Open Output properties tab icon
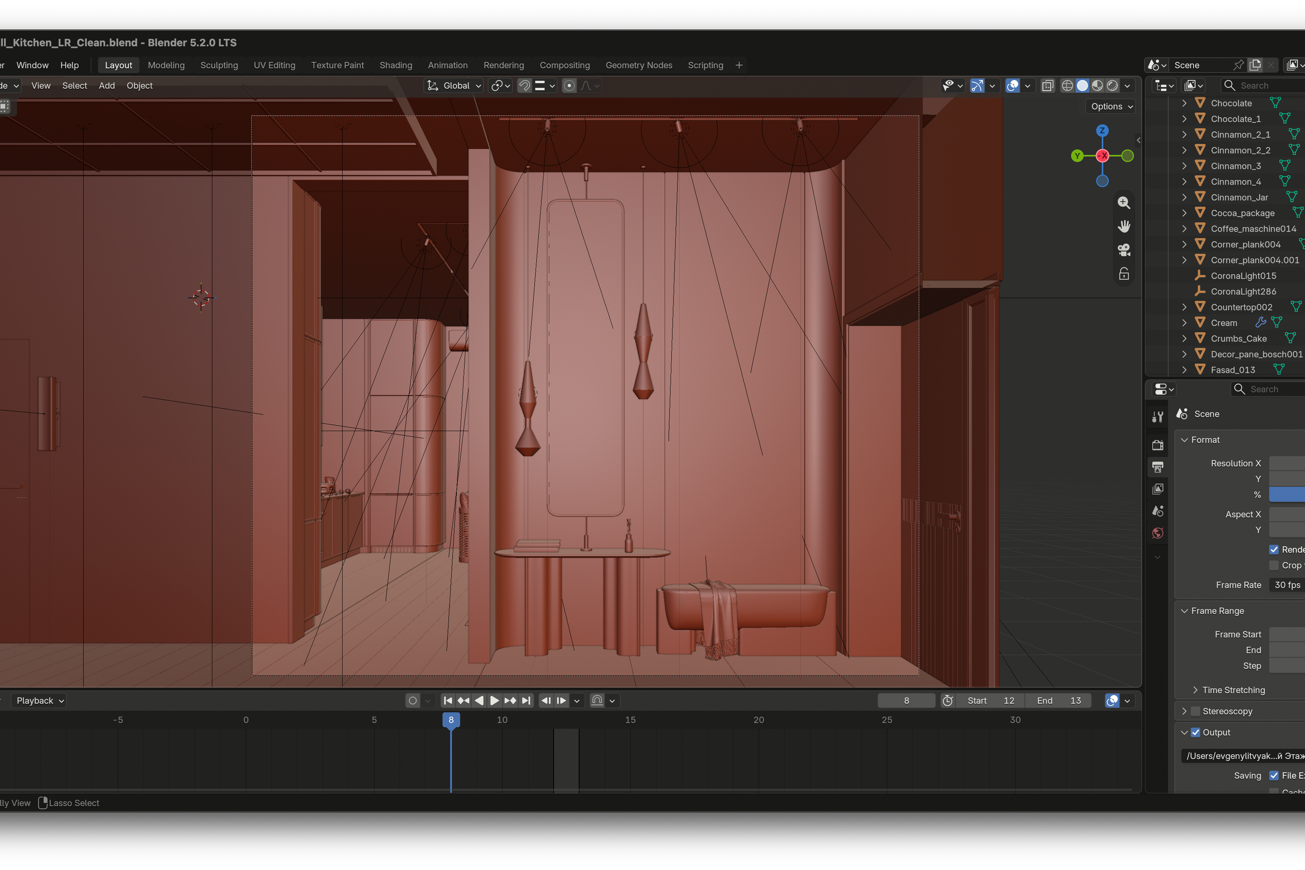Image resolution: width=1305 pixels, height=870 pixels. [x=1157, y=467]
